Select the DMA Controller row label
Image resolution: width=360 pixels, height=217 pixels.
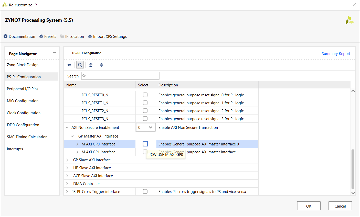tap(87, 184)
